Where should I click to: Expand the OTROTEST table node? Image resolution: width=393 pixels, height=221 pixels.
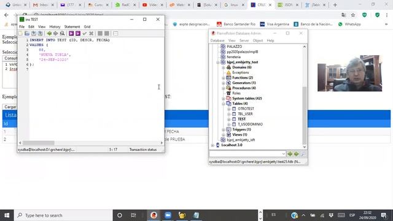229,109
